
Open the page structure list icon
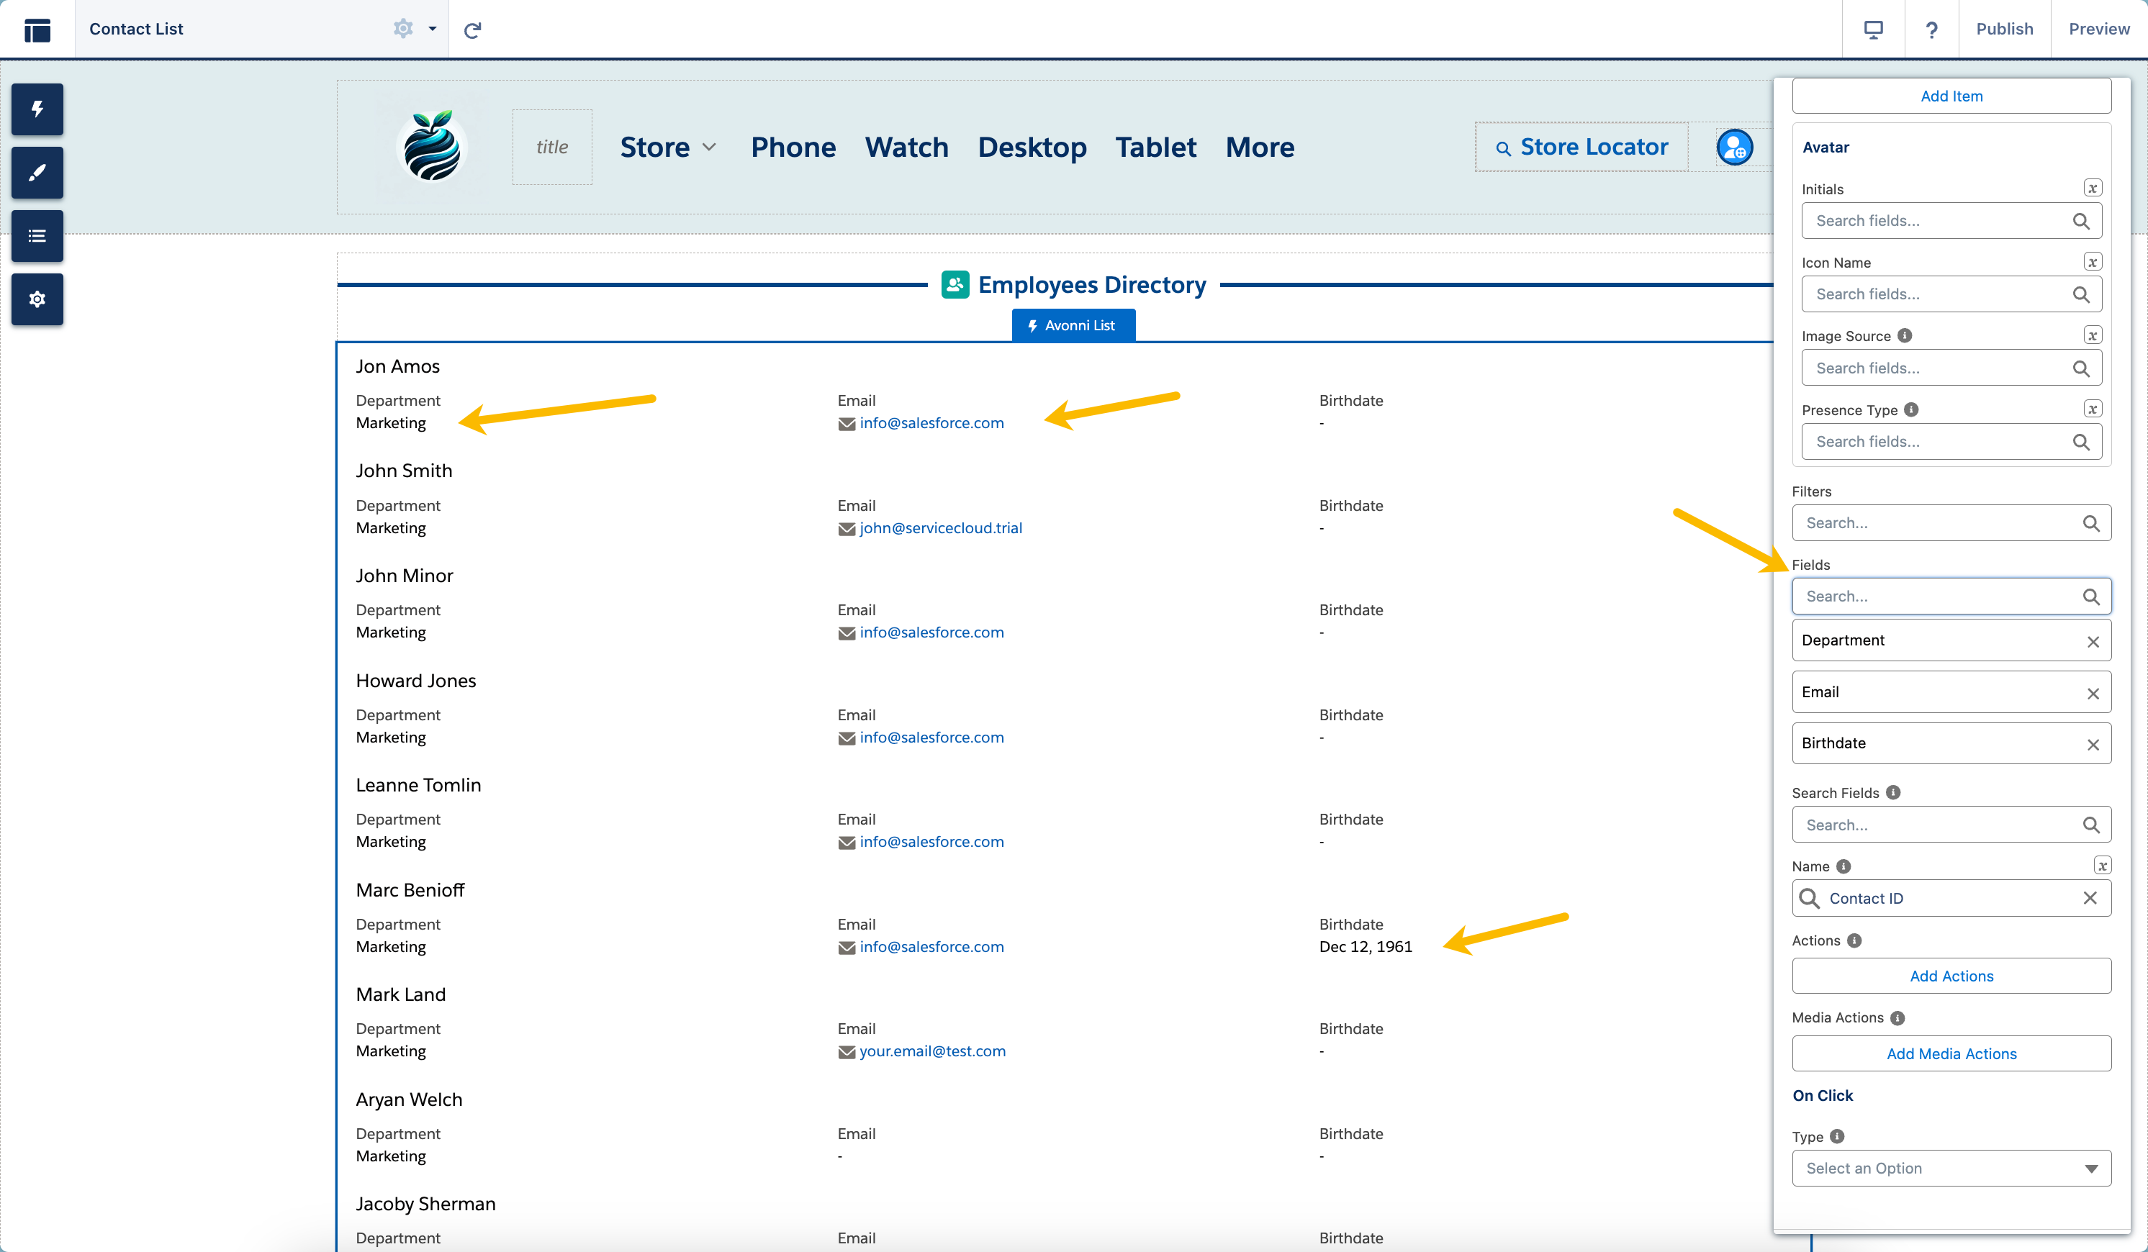(x=37, y=236)
